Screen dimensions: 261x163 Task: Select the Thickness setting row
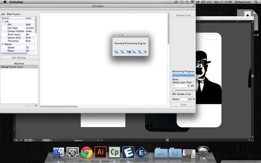(18, 41)
